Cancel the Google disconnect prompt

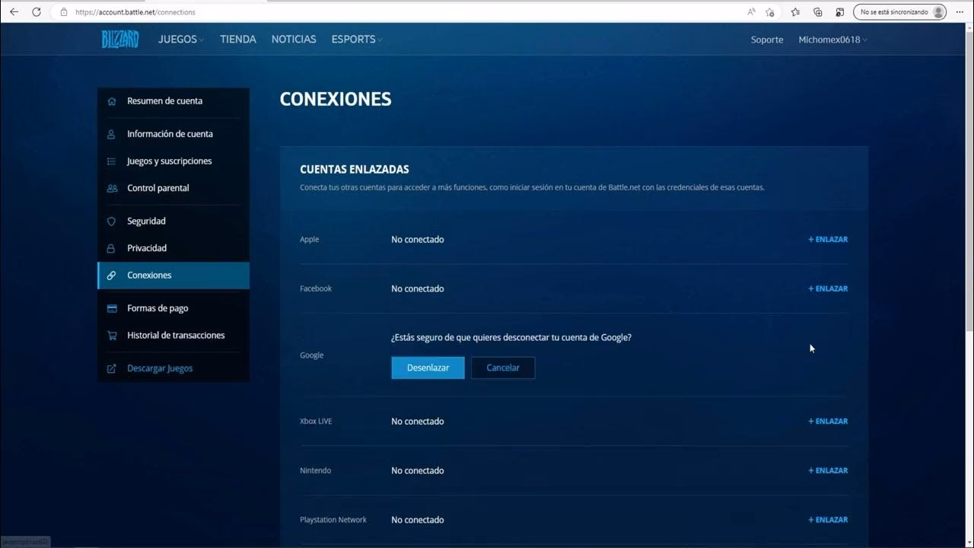pos(503,368)
